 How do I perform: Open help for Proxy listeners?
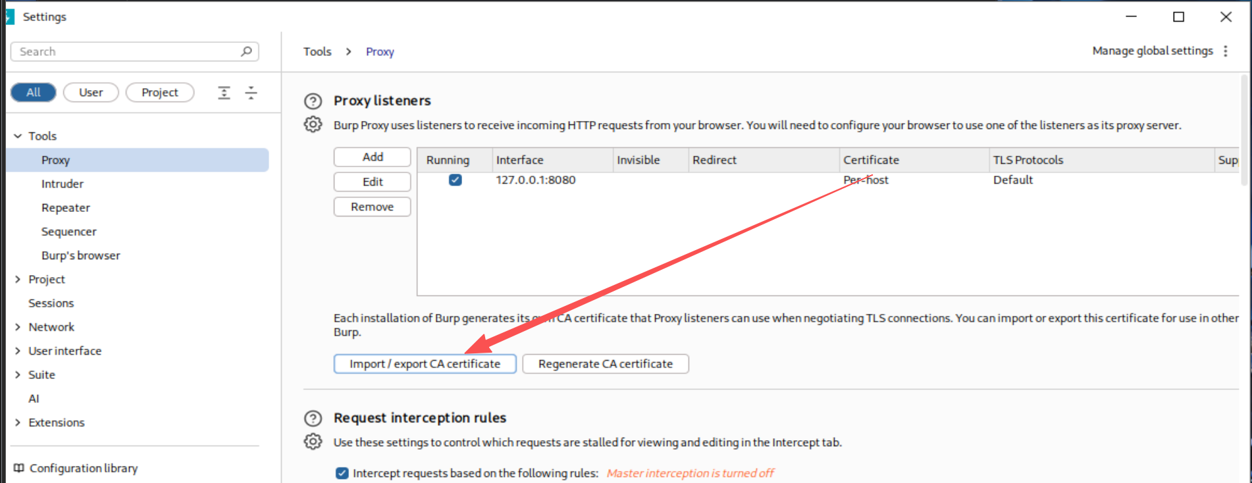click(x=313, y=101)
